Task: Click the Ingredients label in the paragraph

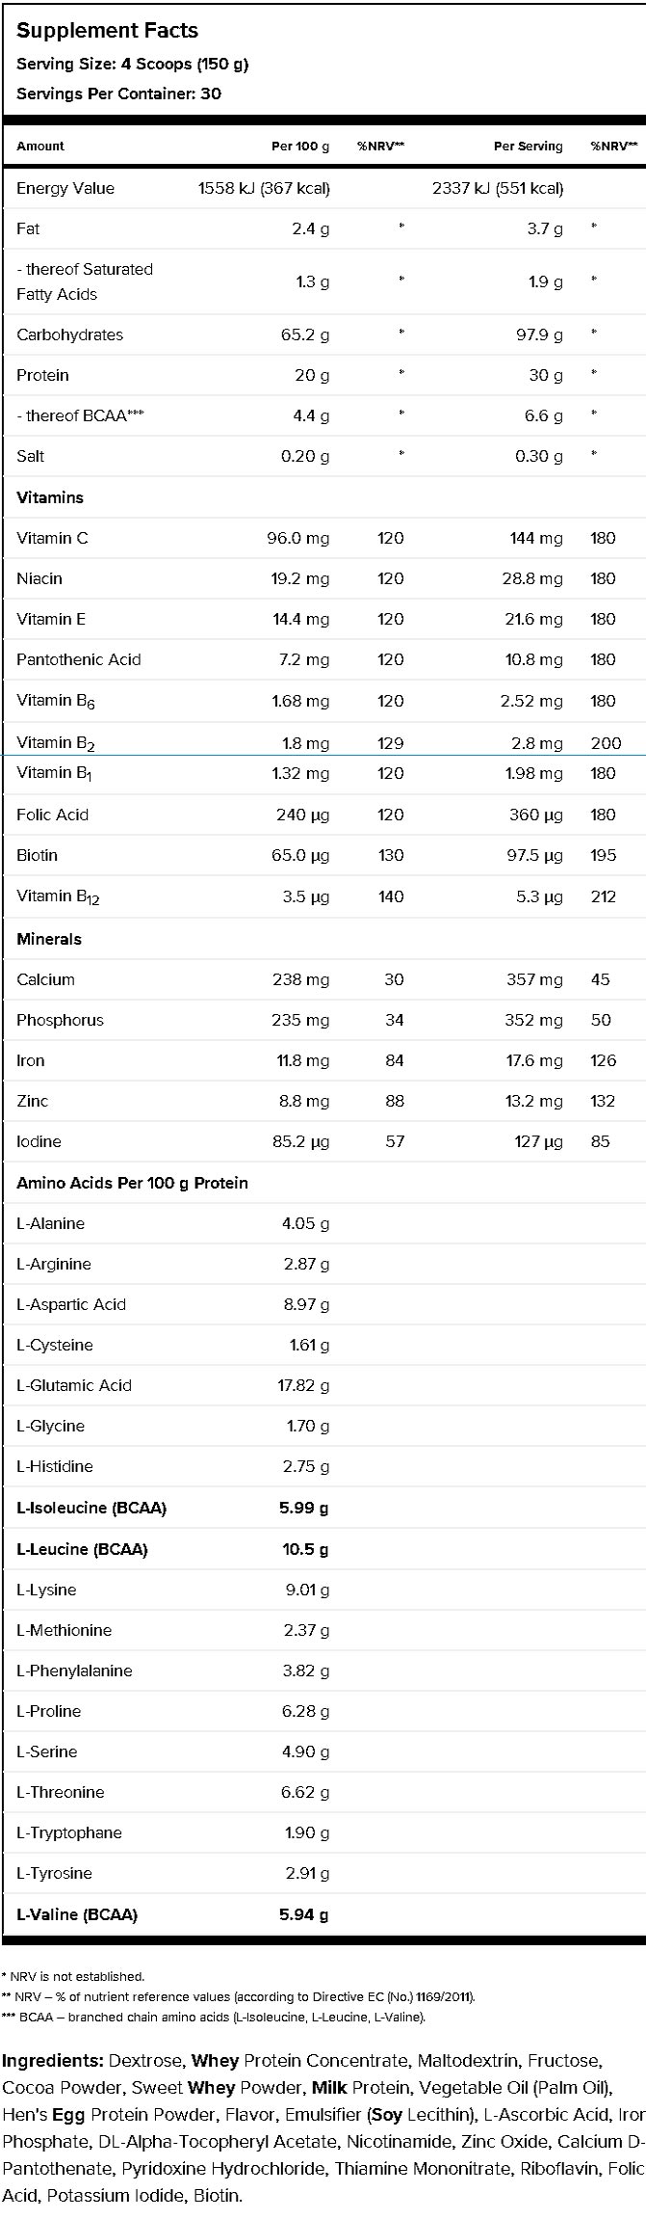Action: pyautogui.click(x=53, y=2061)
